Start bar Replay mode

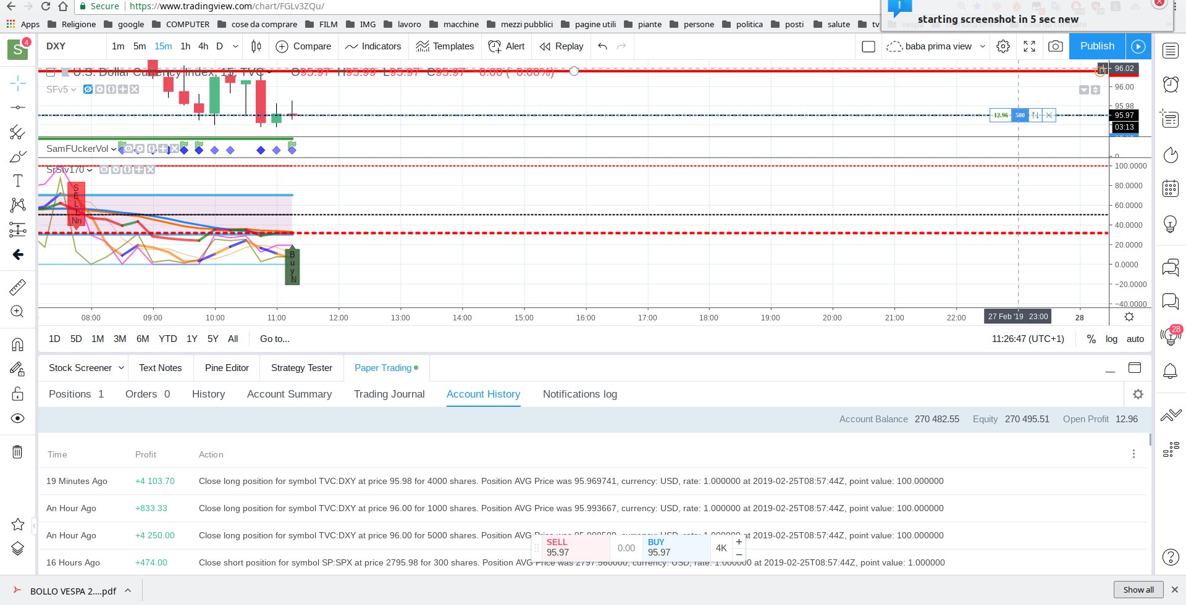pyautogui.click(x=561, y=46)
